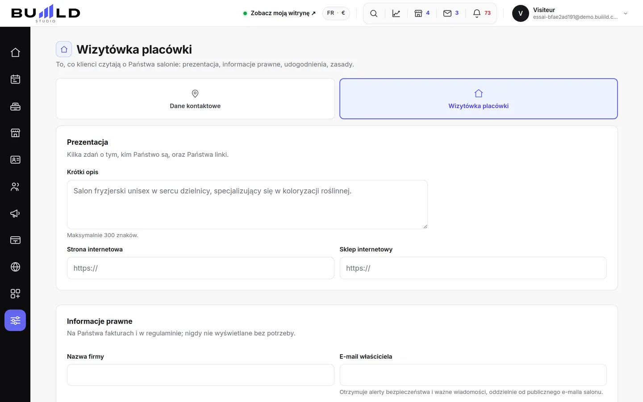Image resolution: width=643 pixels, height=402 pixels.
Task: Click the Informacje prawne section heading
Action: [100, 321]
